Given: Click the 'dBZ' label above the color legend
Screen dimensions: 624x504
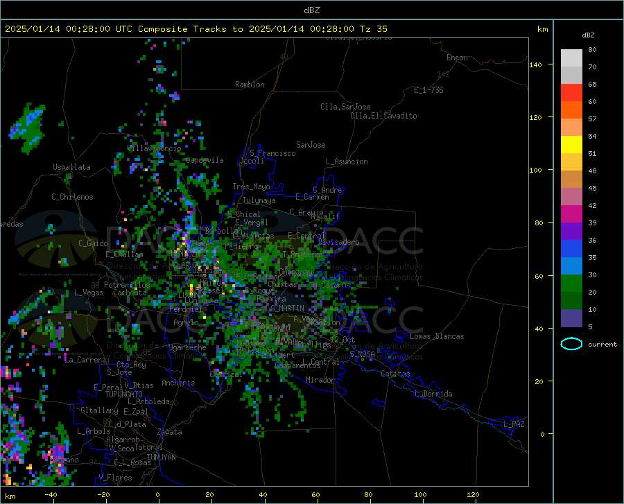Looking at the screenshot, I should point(588,35).
